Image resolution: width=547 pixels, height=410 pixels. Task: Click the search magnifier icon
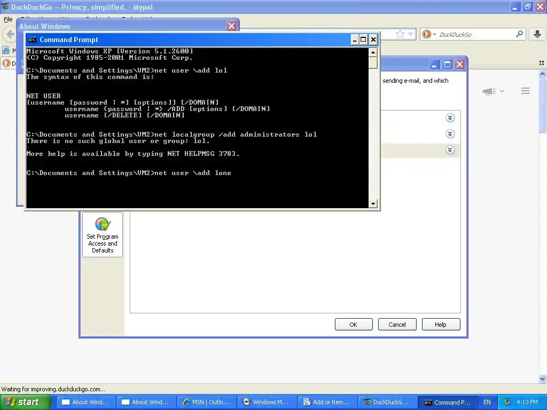pyautogui.click(x=519, y=34)
